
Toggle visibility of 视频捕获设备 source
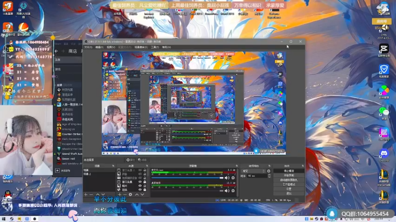point(140,178)
